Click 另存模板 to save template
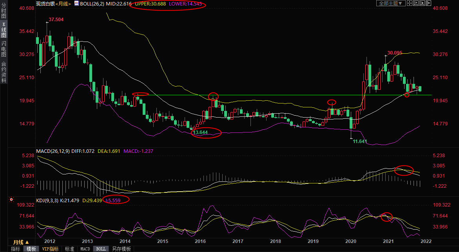 coord(121,249)
